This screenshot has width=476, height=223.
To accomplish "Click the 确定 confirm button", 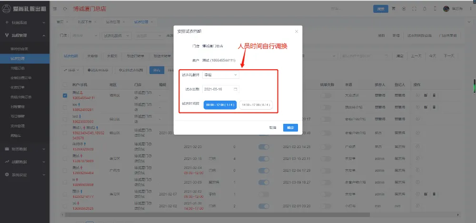I will 290,128.
